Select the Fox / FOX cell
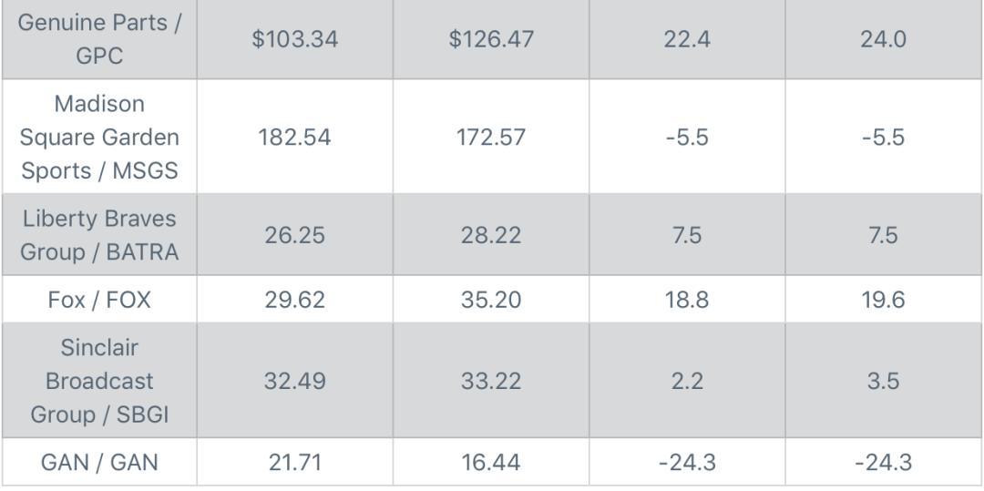 point(99,299)
